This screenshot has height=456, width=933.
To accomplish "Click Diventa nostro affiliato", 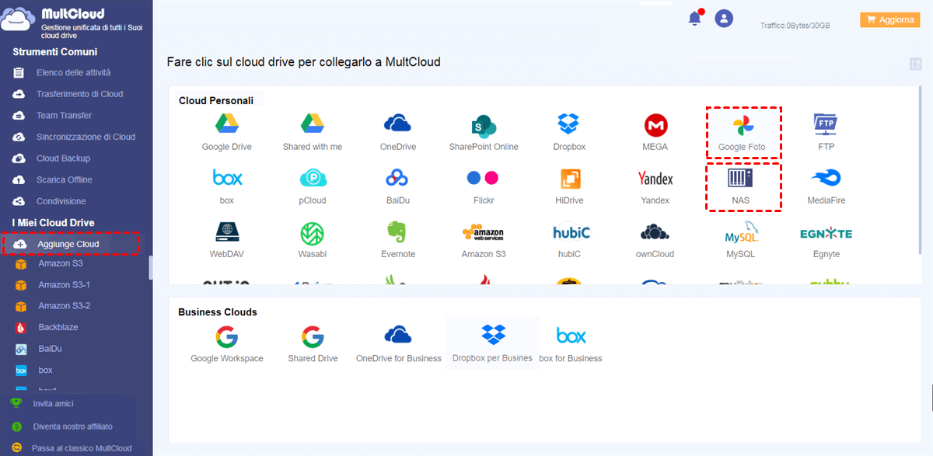I will tap(72, 426).
